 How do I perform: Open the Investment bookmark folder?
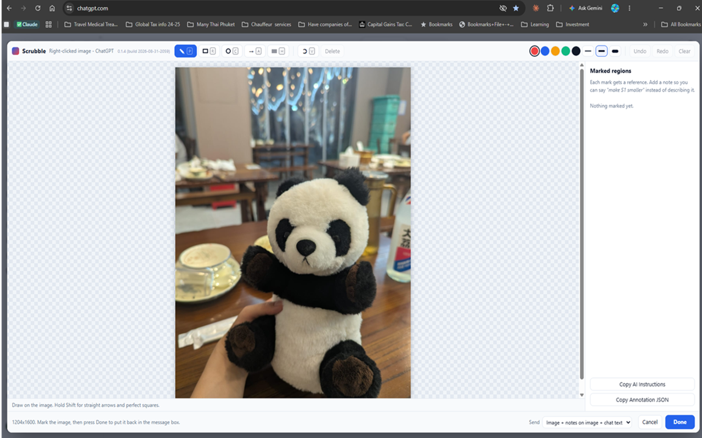click(573, 24)
